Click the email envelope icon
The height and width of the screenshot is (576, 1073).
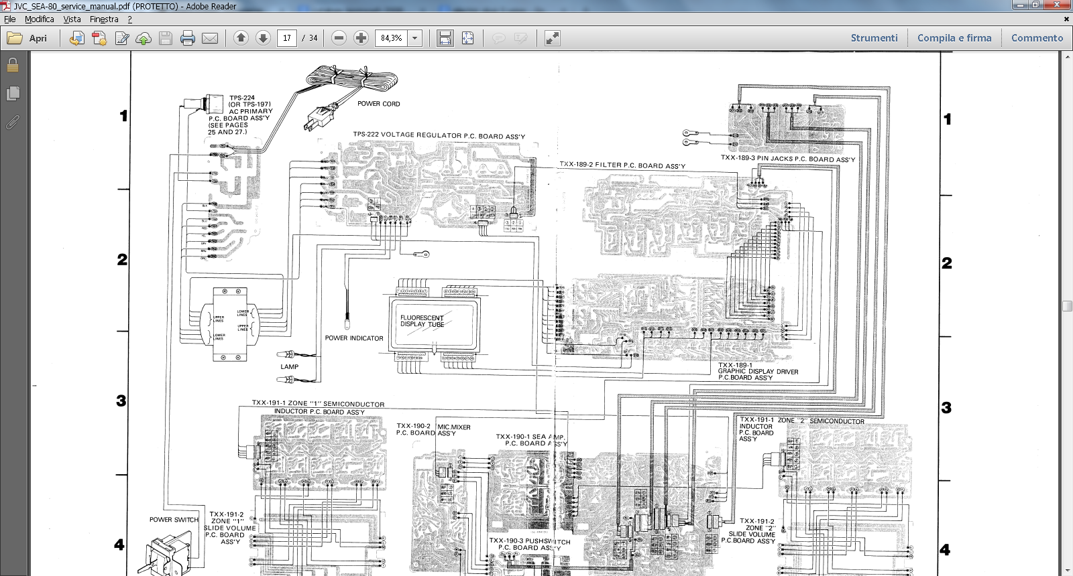click(x=210, y=38)
